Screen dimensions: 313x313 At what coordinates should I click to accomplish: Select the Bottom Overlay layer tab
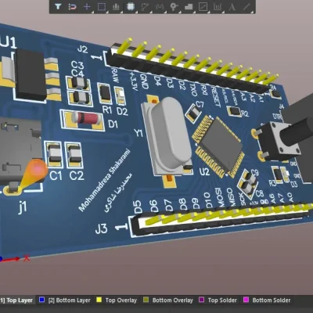pyautogui.click(x=168, y=300)
